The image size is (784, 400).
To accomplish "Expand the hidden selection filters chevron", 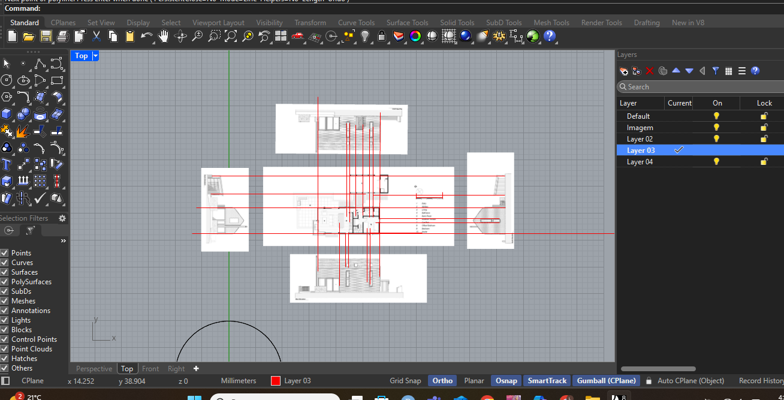I will point(62,240).
